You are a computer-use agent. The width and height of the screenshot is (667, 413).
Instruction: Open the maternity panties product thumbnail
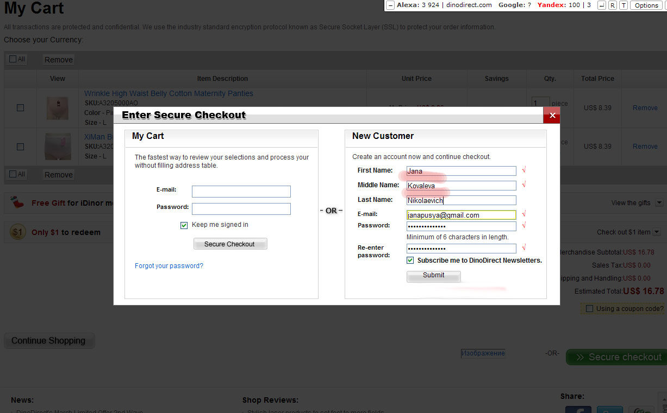click(57, 108)
